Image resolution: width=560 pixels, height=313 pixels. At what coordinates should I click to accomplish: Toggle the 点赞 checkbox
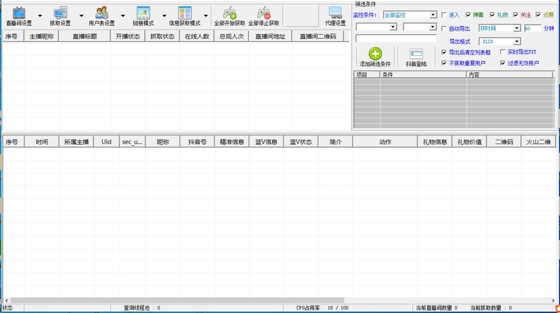click(x=538, y=15)
